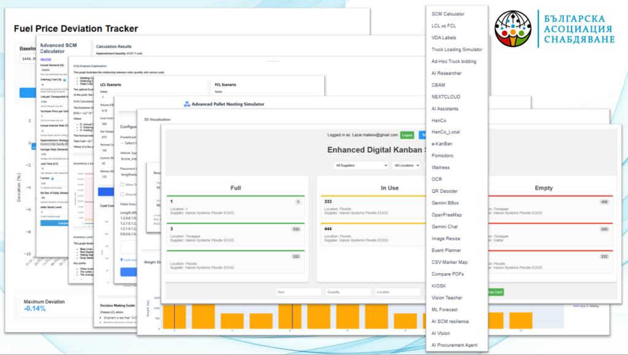Choose ML Forecast from the menu
Viewport: 628px width, 355px height.
pyautogui.click(x=445, y=310)
